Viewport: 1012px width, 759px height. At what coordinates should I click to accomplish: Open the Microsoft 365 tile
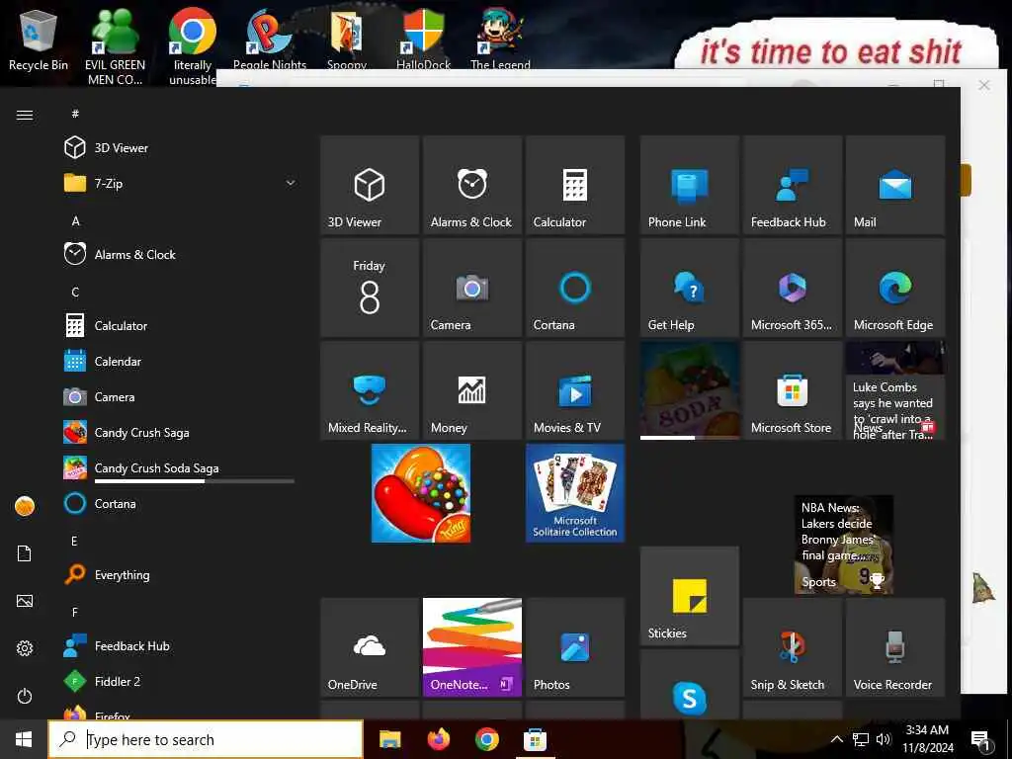(x=792, y=288)
